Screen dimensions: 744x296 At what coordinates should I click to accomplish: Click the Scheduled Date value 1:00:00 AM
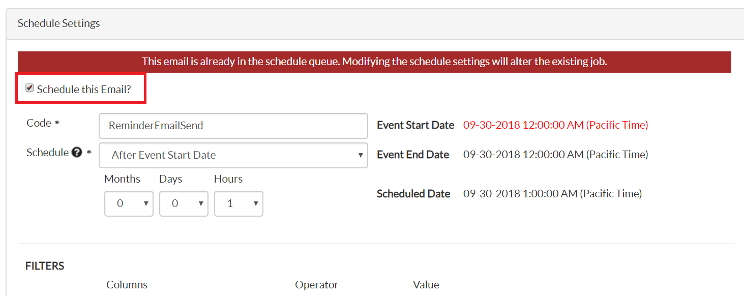coord(552,194)
